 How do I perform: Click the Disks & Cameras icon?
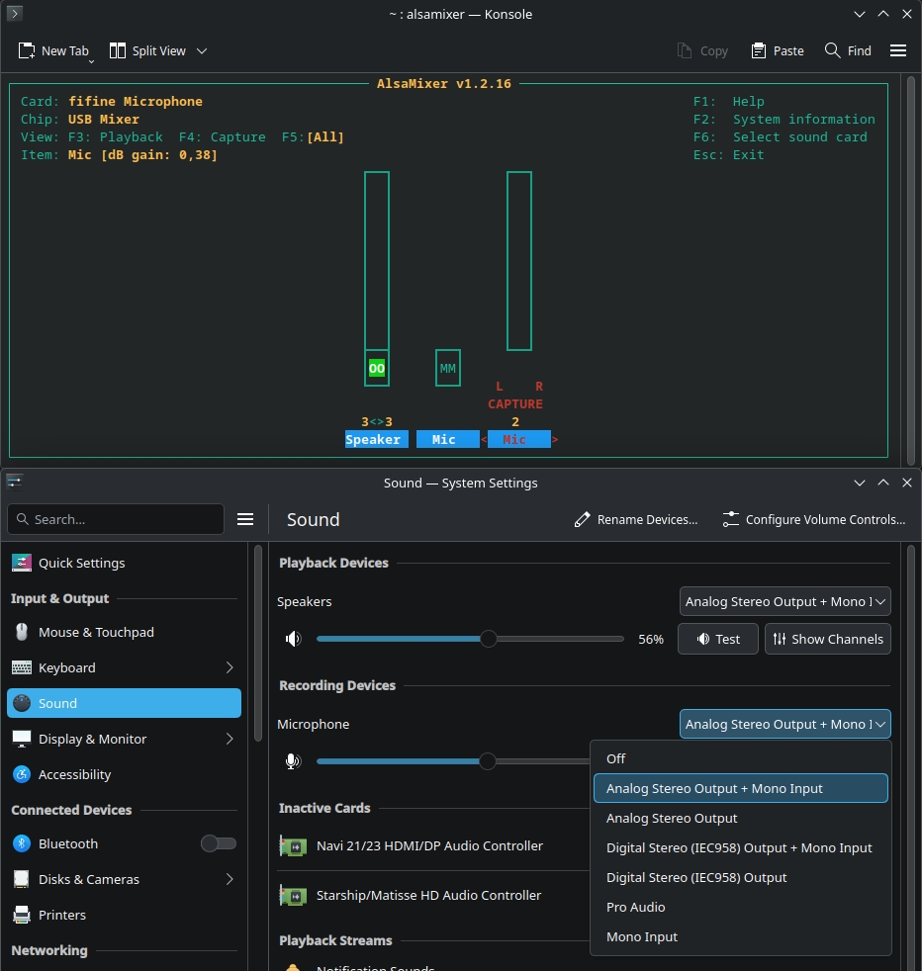click(22, 879)
